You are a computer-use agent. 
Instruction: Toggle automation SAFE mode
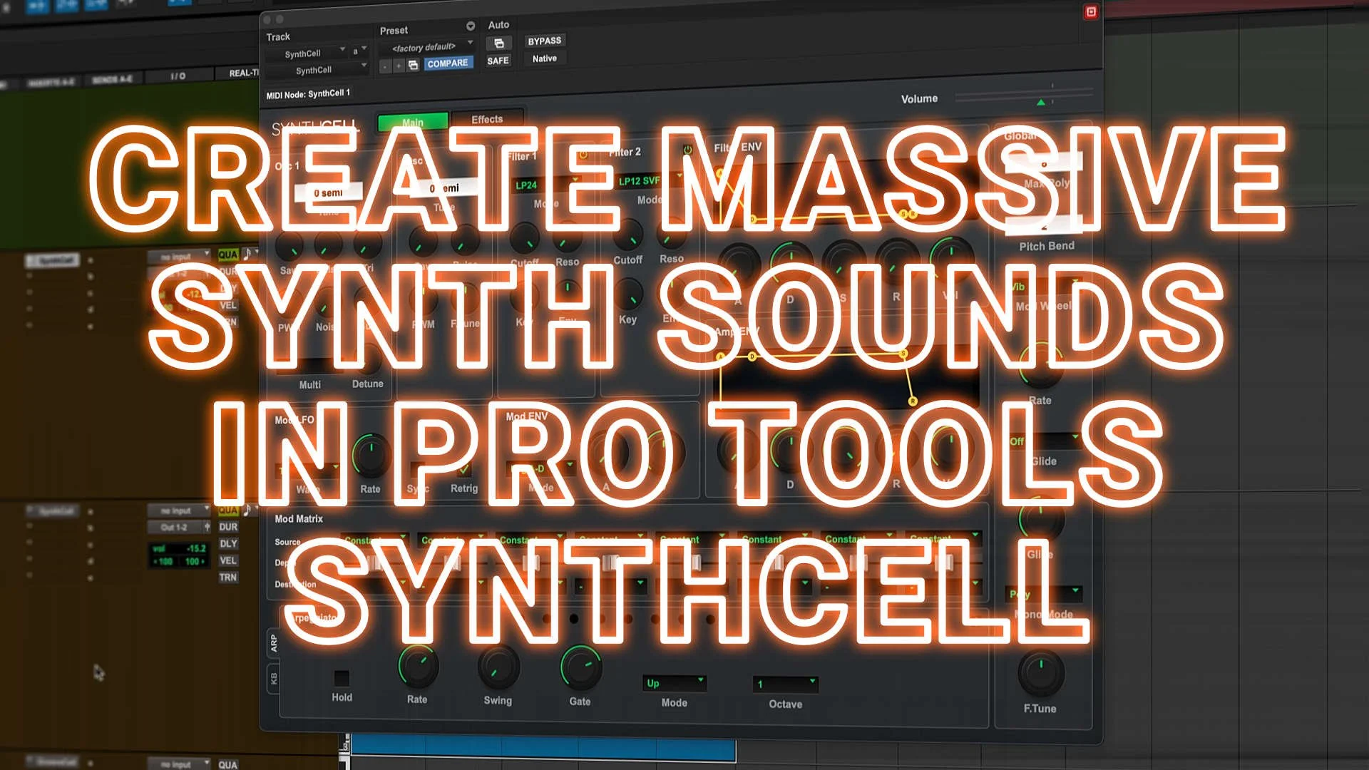[x=498, y=61]
